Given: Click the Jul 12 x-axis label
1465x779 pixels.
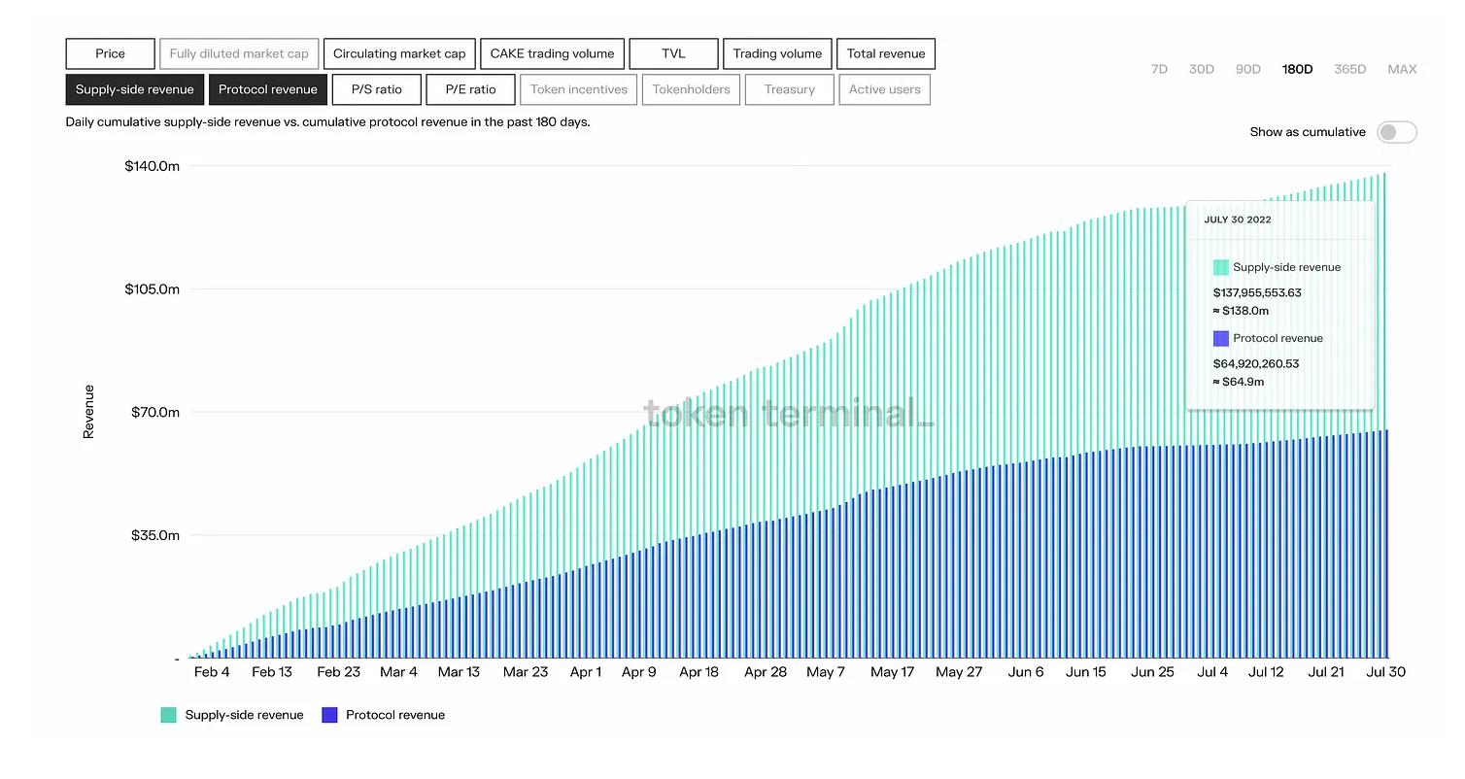Looking at the screenshot, I should pos(1266,671).
